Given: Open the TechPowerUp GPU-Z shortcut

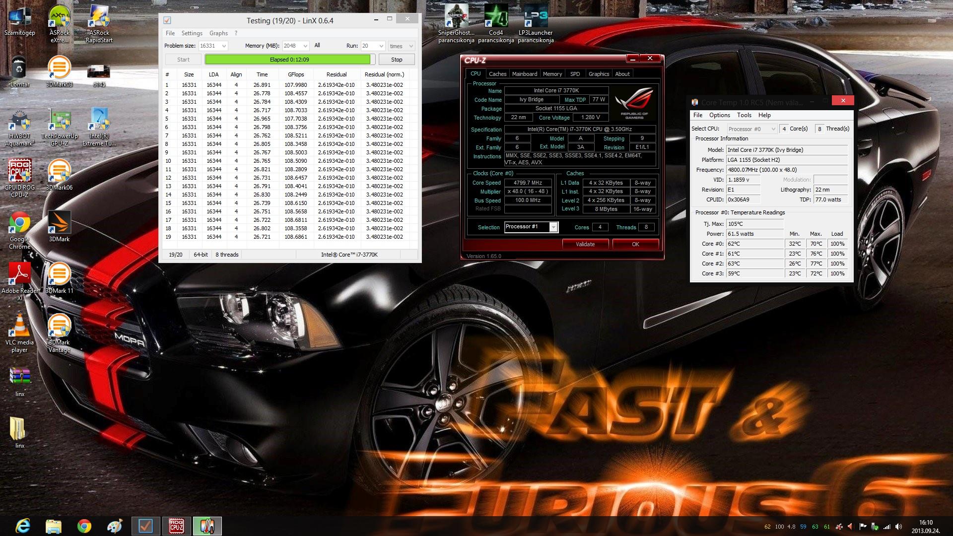Looking at the screenshot, I should tap(59, 127).
